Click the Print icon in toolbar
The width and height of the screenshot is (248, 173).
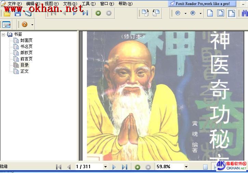(x=28, y=13)
